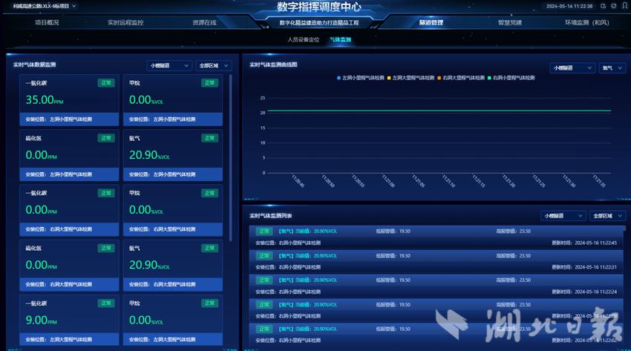
Task: Open 氧气 gas type dropdown
Action: [612, 68]
